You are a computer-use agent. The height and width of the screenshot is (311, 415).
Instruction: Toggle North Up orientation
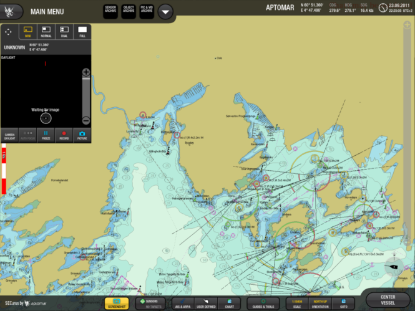(320, 304)
